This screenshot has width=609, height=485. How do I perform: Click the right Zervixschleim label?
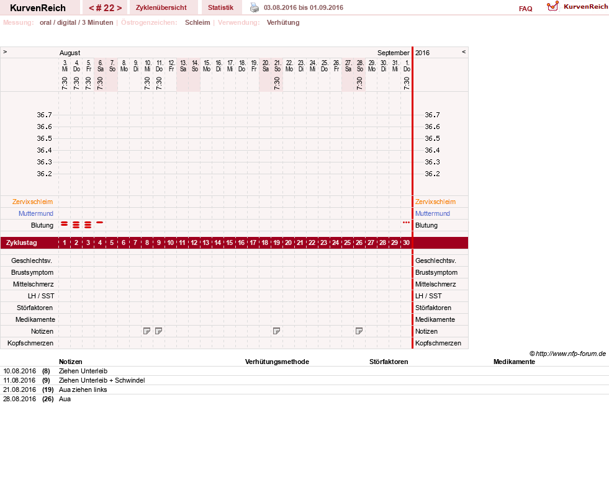point(435,202)
